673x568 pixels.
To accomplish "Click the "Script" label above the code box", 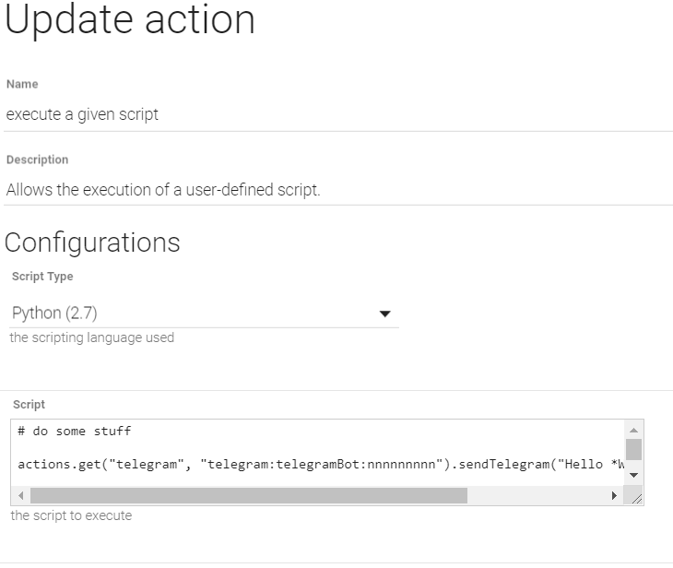I will (x=29, y=404).
